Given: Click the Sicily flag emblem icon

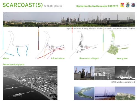Looking at the screenshot, I should coord(122,5).
